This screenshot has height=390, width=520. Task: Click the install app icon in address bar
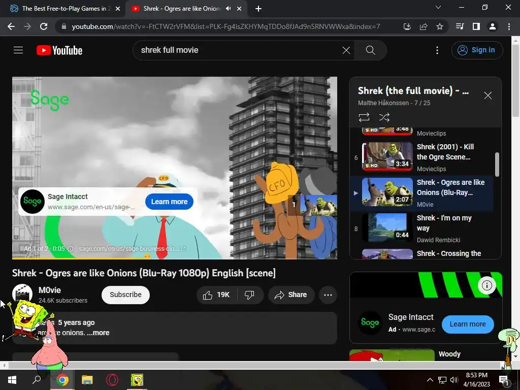tap(407, 26)
